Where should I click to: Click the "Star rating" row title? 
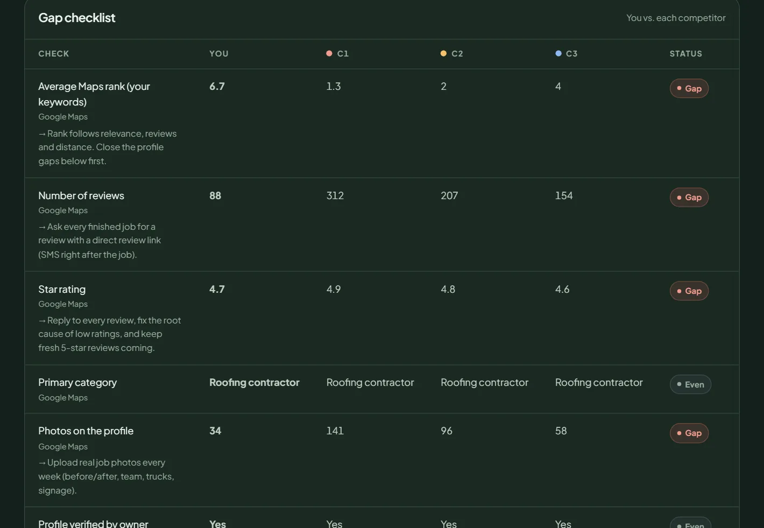[62, 289]
